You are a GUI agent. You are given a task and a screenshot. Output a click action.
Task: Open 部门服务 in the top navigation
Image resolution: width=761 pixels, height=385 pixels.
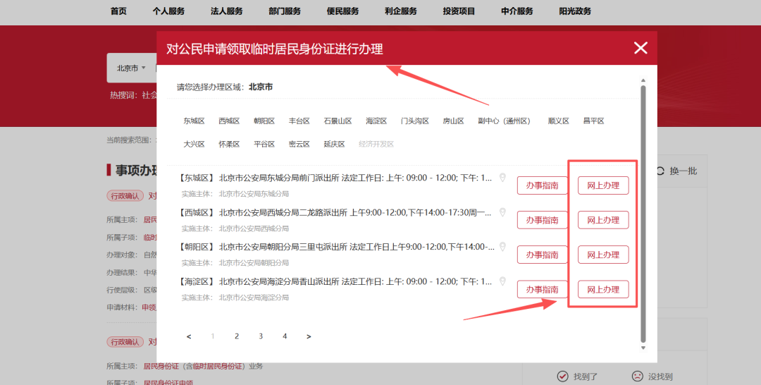click(285, 11)
